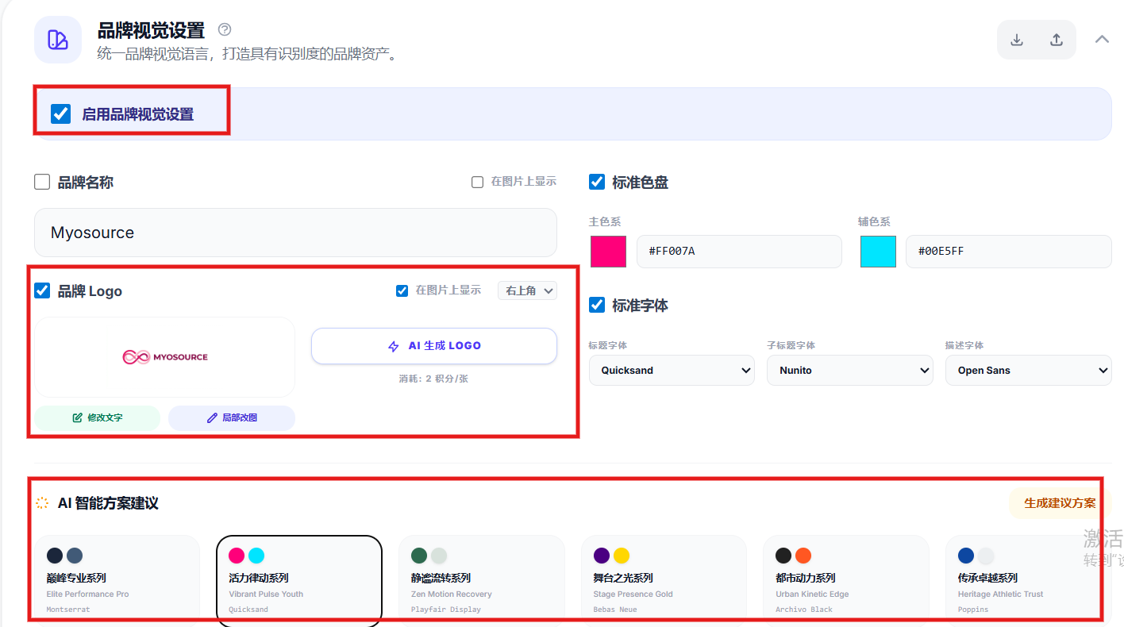The width and height of the screenshot is (1124, 627).
Task: Click the upload icon in the header
Action: tap(1057, 40)
